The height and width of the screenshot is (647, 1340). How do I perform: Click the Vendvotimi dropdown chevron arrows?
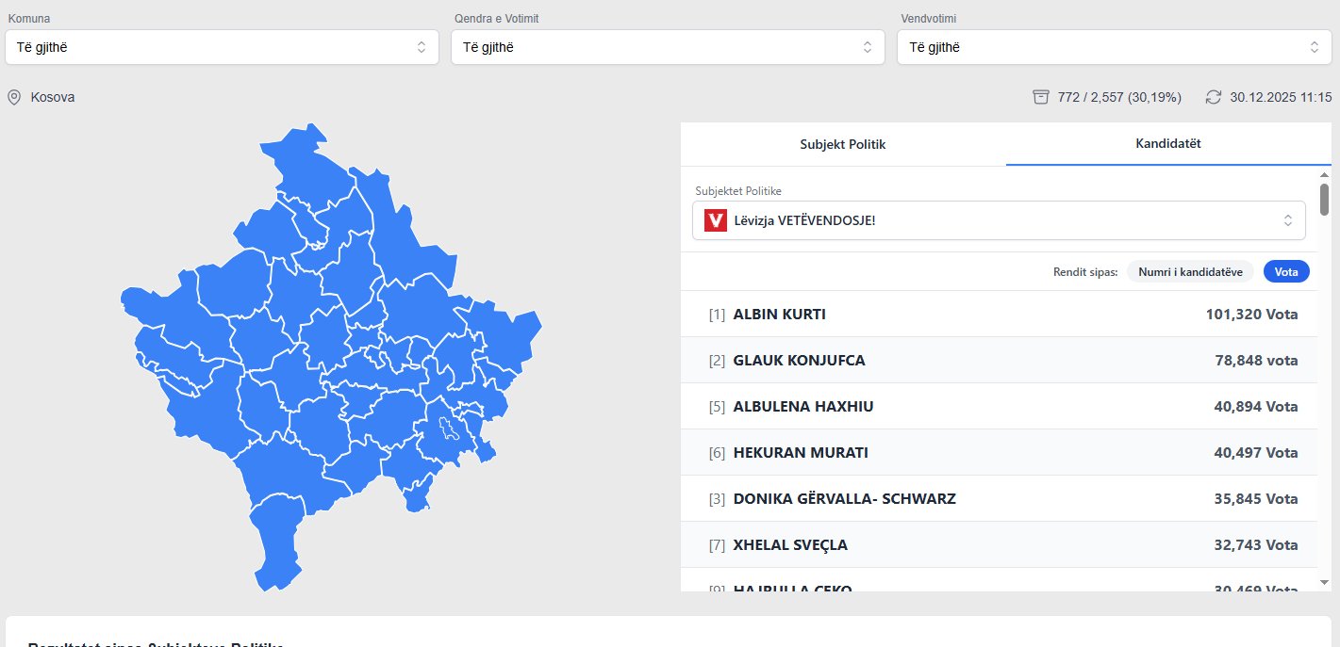coord(1314,47)
